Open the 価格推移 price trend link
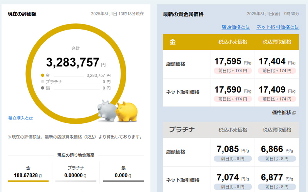 (x=281, y=113)
